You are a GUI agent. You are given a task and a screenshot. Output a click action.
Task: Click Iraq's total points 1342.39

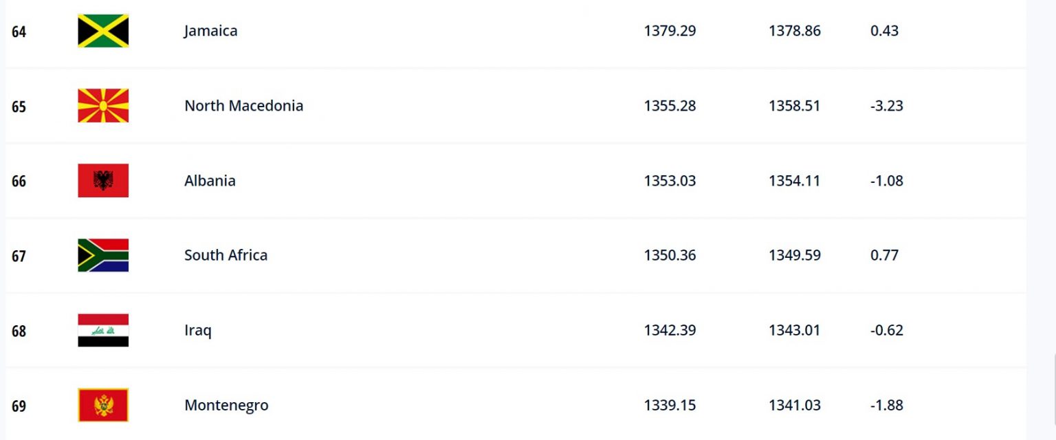[x=670, y=330]
